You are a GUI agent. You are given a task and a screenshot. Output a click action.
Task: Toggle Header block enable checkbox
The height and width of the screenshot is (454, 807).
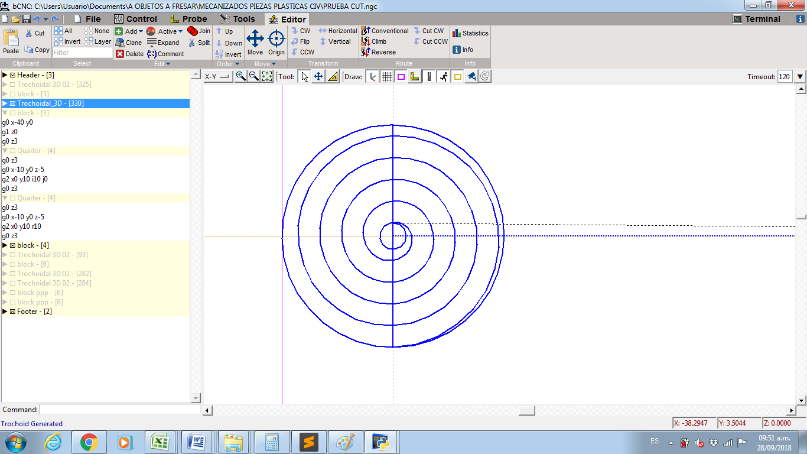pos(12,75)
